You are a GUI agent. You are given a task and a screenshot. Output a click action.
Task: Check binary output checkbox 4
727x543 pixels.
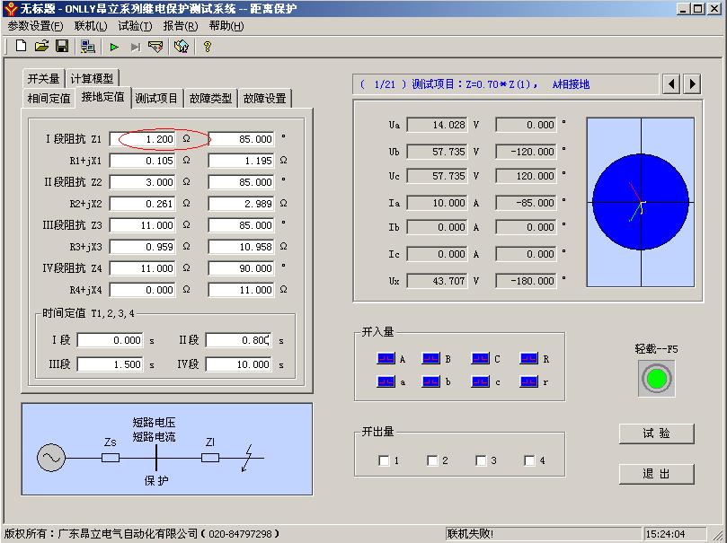click(530, 460)
